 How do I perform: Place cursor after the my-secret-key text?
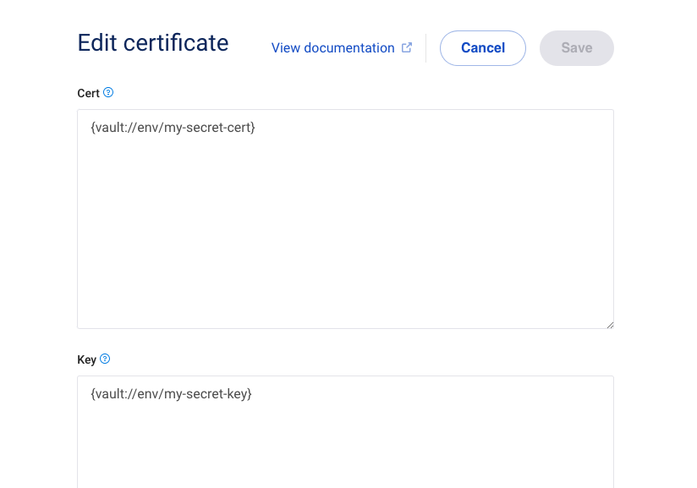click(252, 393)
